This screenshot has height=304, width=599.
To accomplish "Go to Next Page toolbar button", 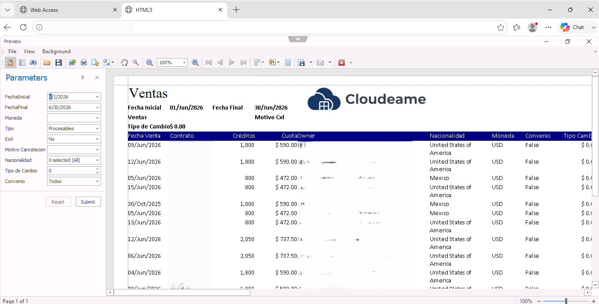I will click(232, 62).
